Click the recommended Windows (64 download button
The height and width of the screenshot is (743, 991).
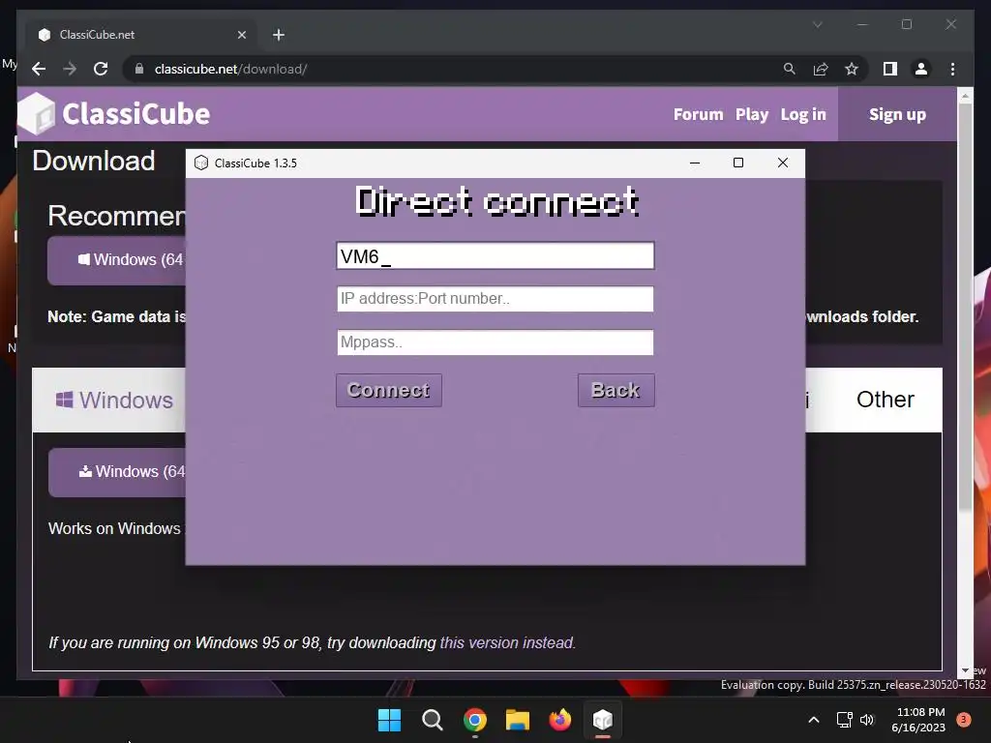(117, 260)
